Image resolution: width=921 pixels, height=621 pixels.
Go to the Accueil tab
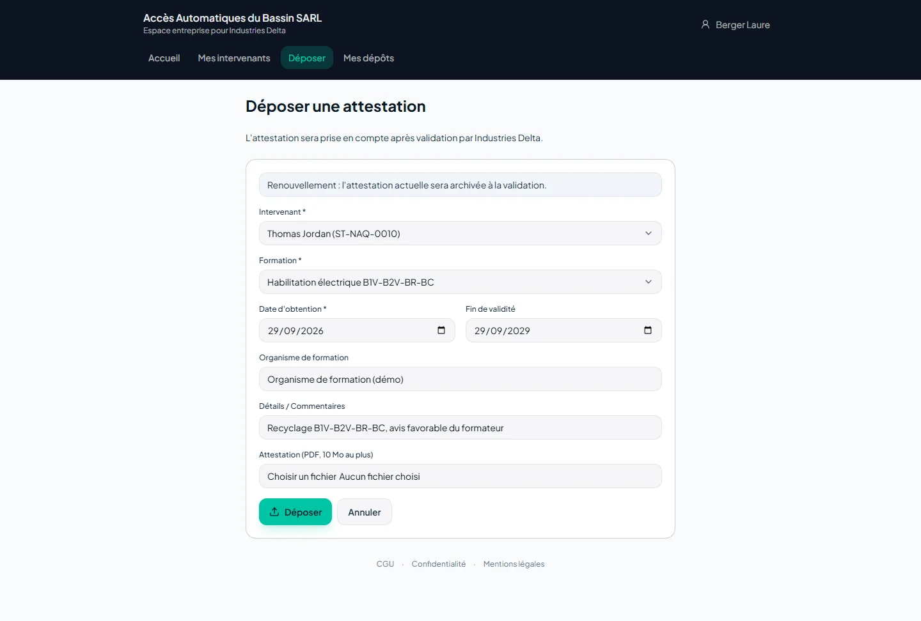click(x=164, y=57)
